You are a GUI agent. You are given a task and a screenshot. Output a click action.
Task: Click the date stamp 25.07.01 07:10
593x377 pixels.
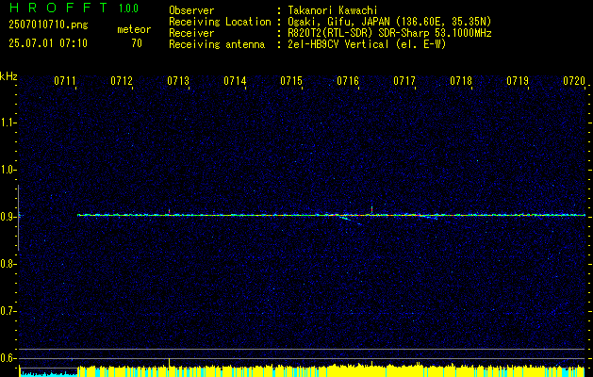[x=48, y=43]
